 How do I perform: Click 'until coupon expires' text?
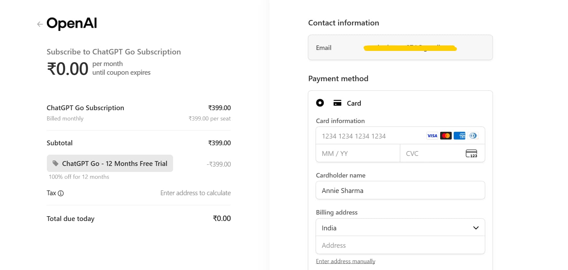[x=121, y=72]
